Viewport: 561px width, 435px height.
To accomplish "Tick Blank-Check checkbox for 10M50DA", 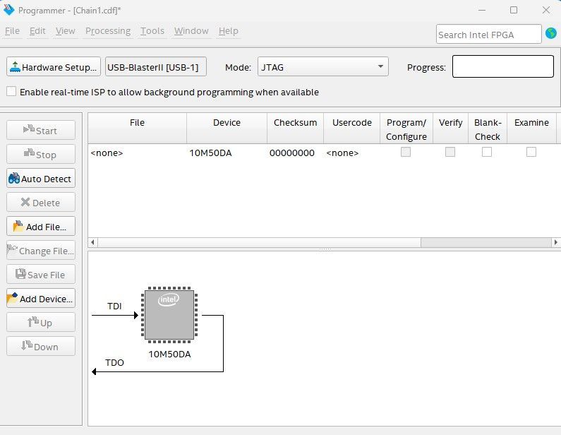I will (x=487, y=152).
